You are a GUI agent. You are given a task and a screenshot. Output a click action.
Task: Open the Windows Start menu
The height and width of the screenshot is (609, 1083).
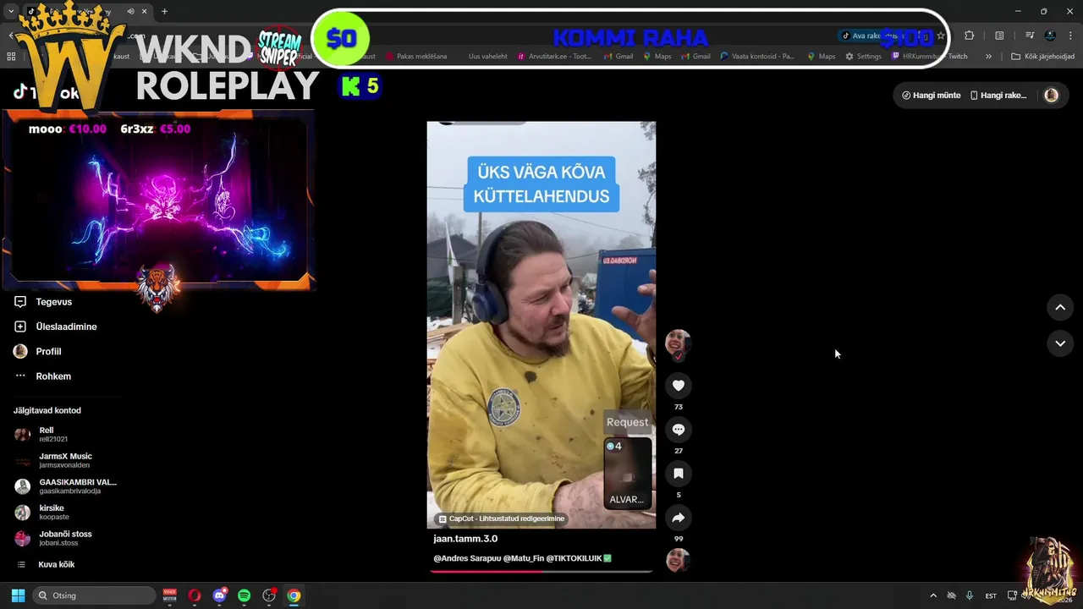tap(18, 595)
